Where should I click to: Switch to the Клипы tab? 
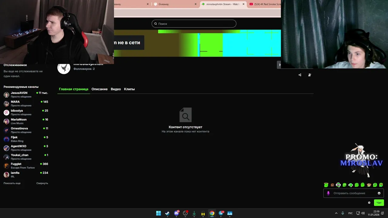129,89
